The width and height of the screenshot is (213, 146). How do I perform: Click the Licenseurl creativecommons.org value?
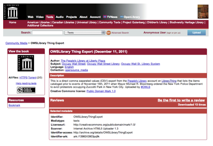105,125
